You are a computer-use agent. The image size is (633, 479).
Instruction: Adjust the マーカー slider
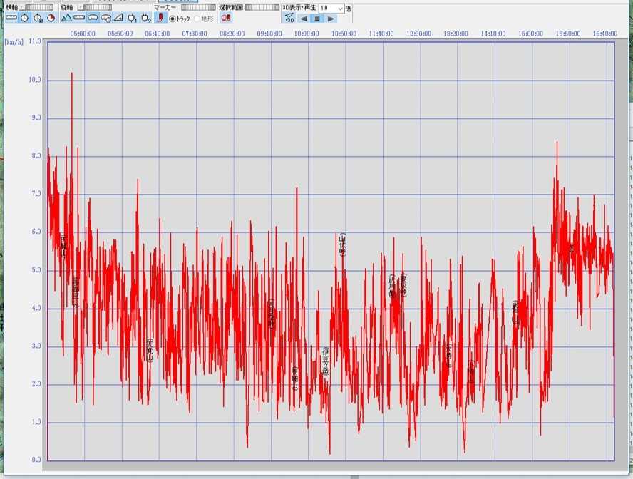[197, 7]
